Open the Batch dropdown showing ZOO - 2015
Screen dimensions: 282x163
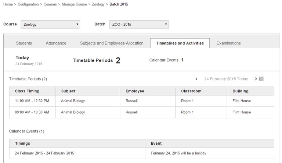pos(139,25)
